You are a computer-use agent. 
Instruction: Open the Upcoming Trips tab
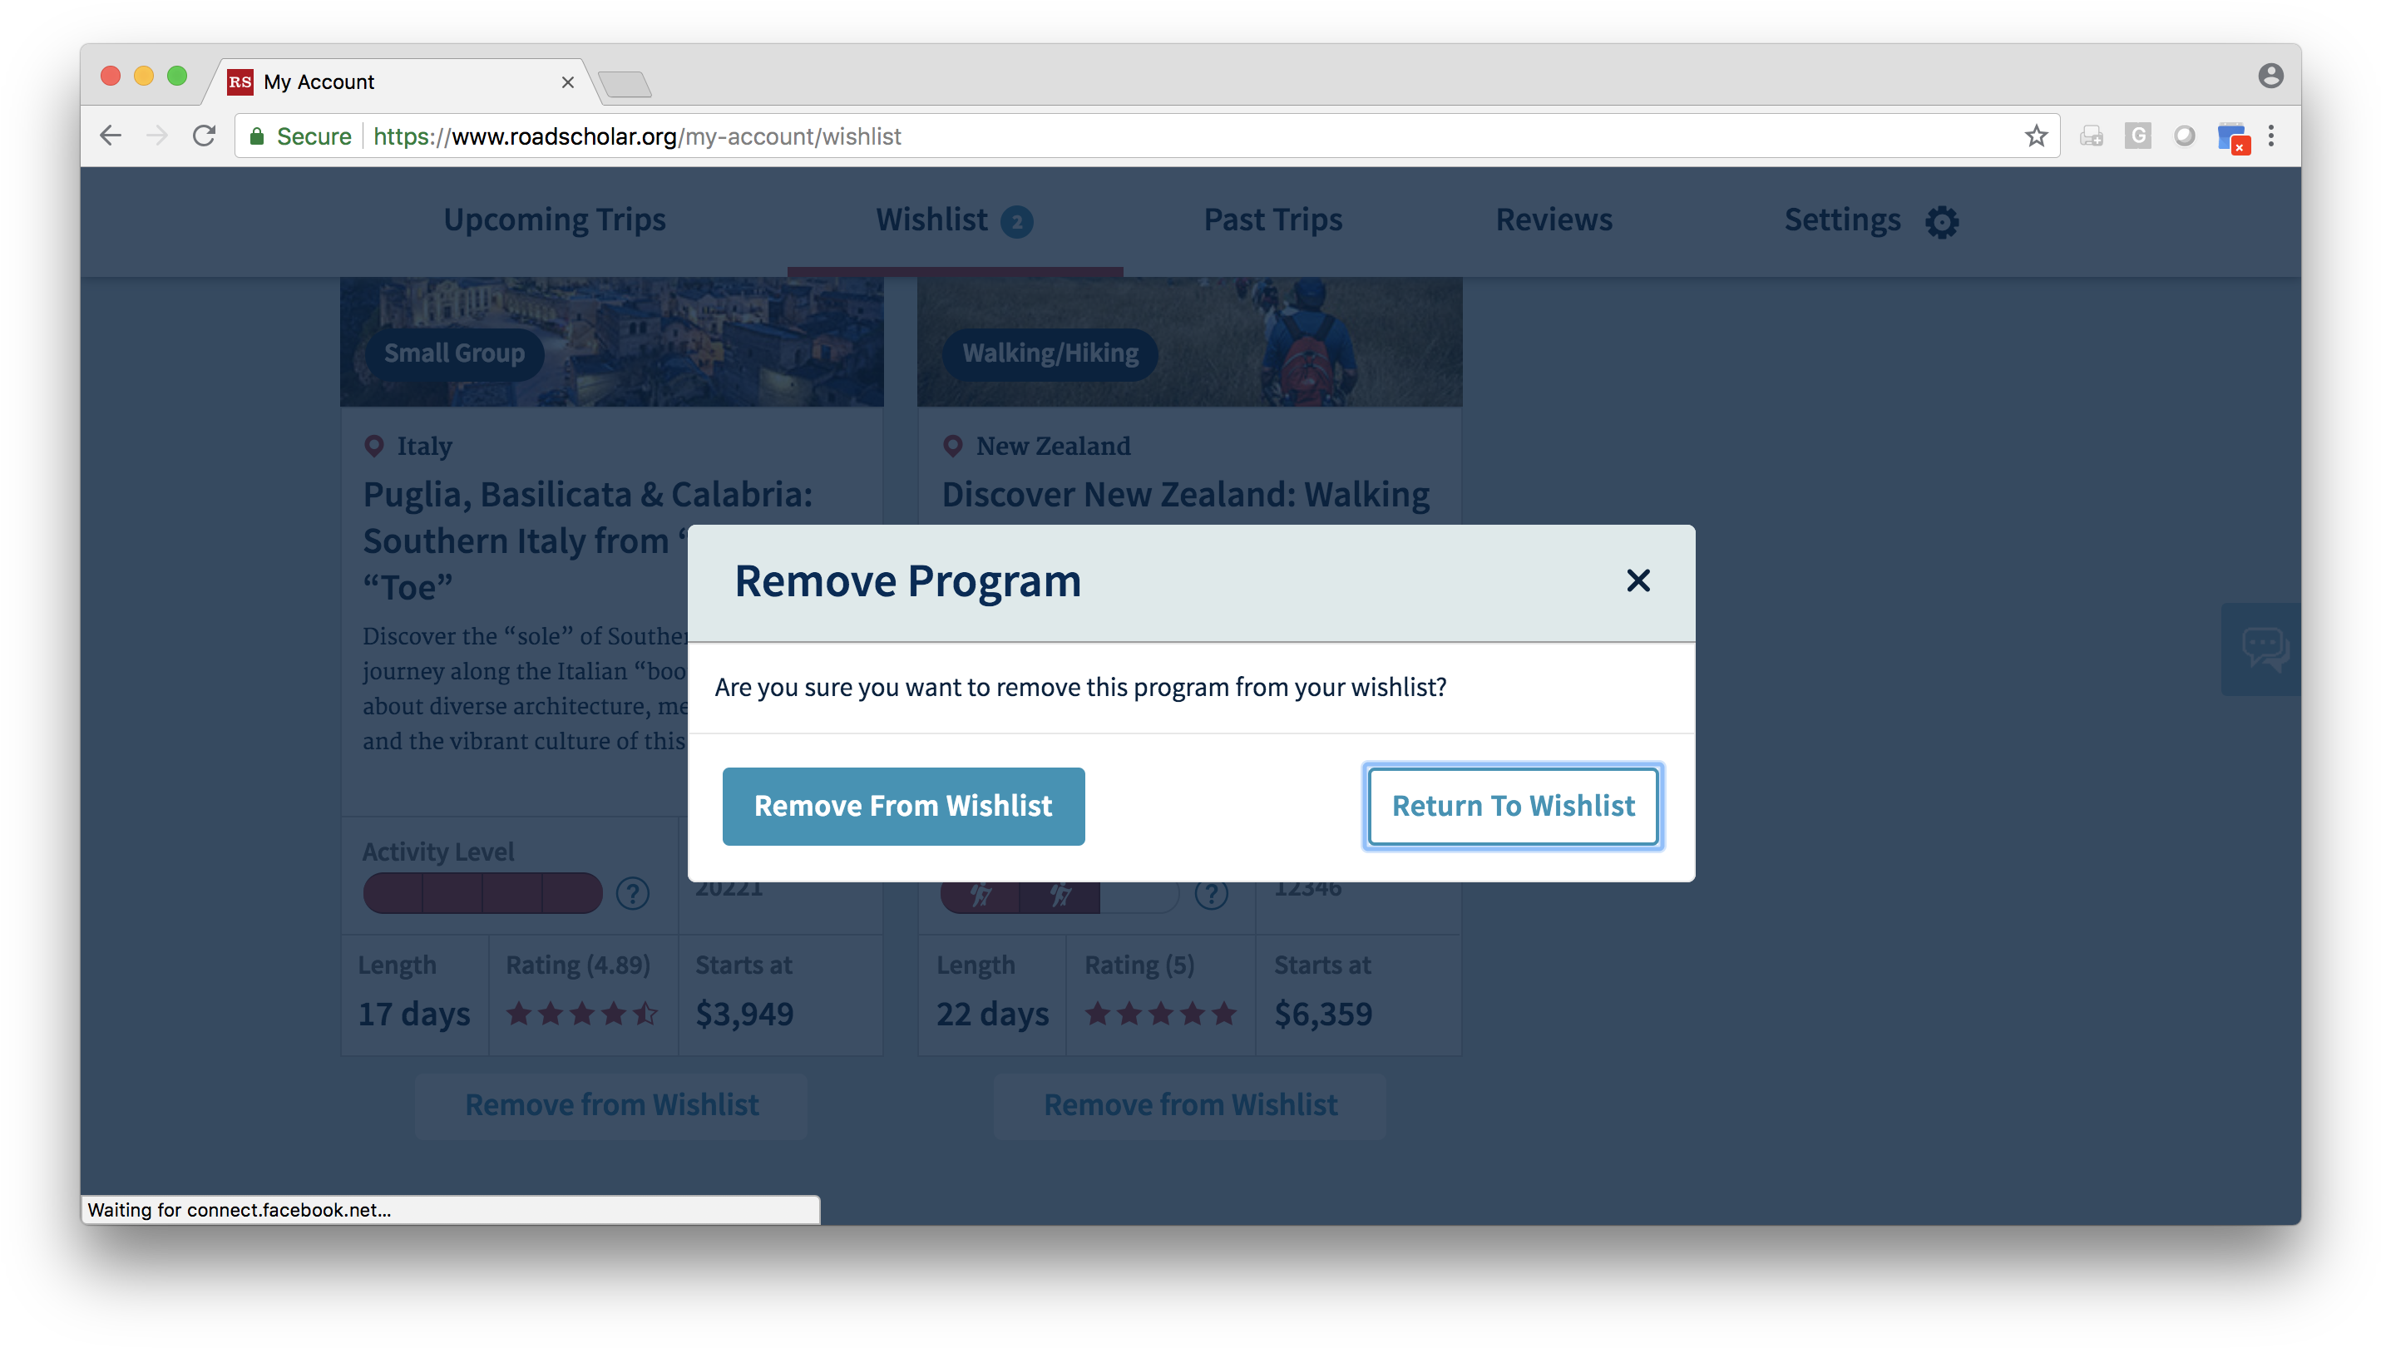[555, 220]
